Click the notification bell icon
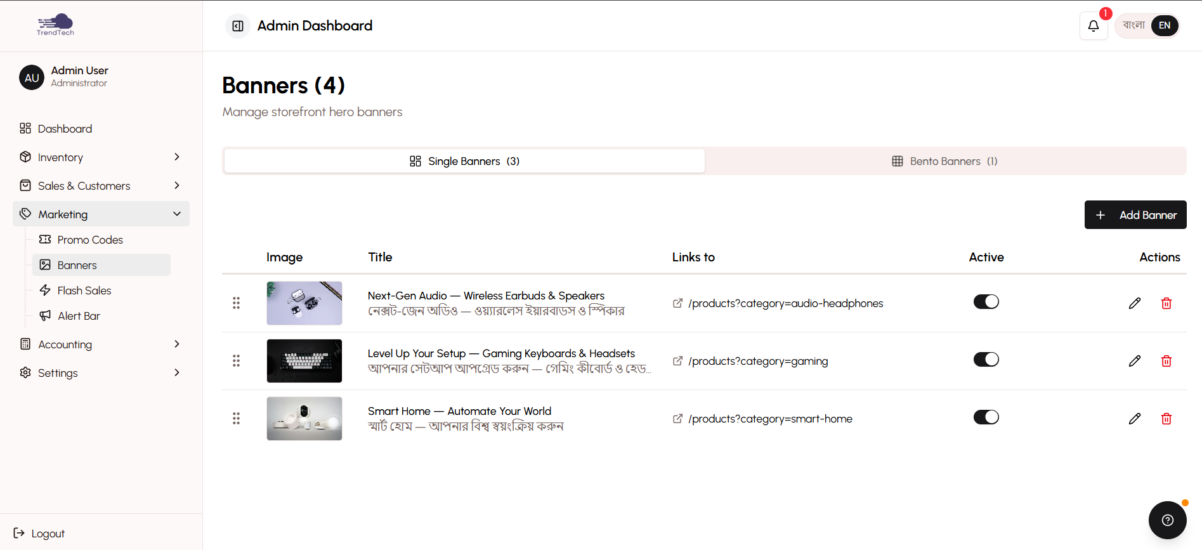Image resolution: width=1202 pixels, height=550 pixels. (1093, 26)
